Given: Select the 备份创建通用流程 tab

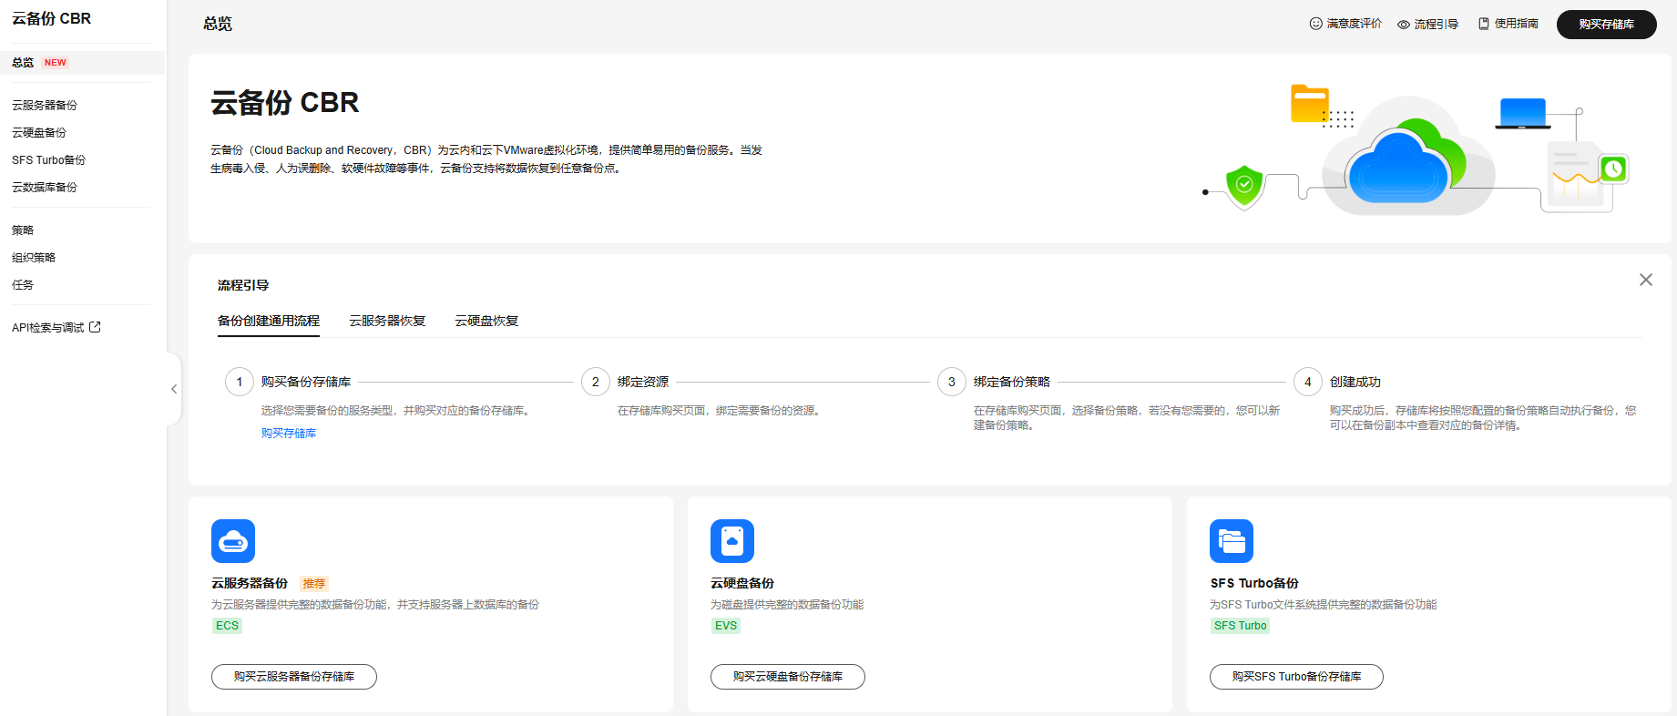Looking at the screenshot, I should [x=269, y=321].
